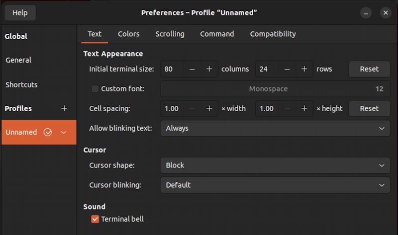Reset the initial terminal size
This screenshot has width=398, height=235.
point(369,69)
